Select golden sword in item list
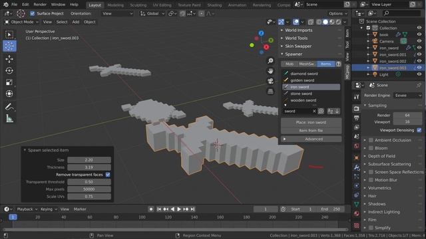The width and height of the screenshot is (426, 239). (x=311, y=80)
